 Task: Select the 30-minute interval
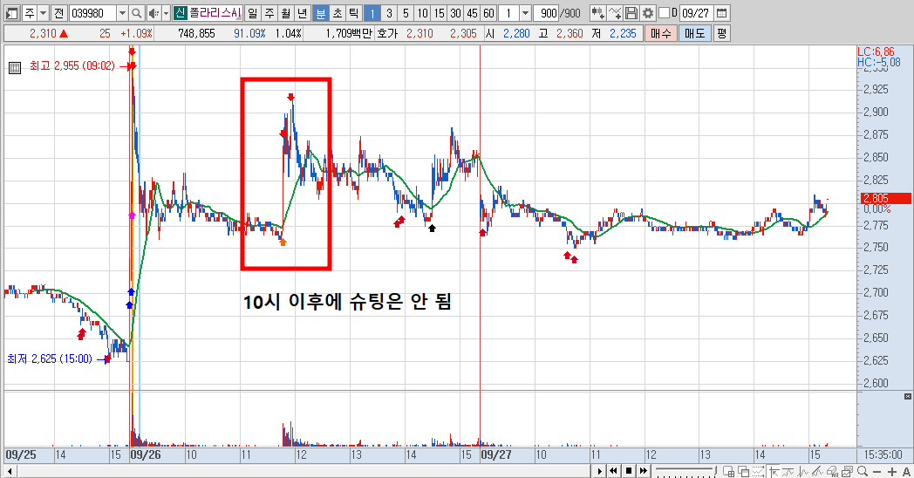coord(456,13)
